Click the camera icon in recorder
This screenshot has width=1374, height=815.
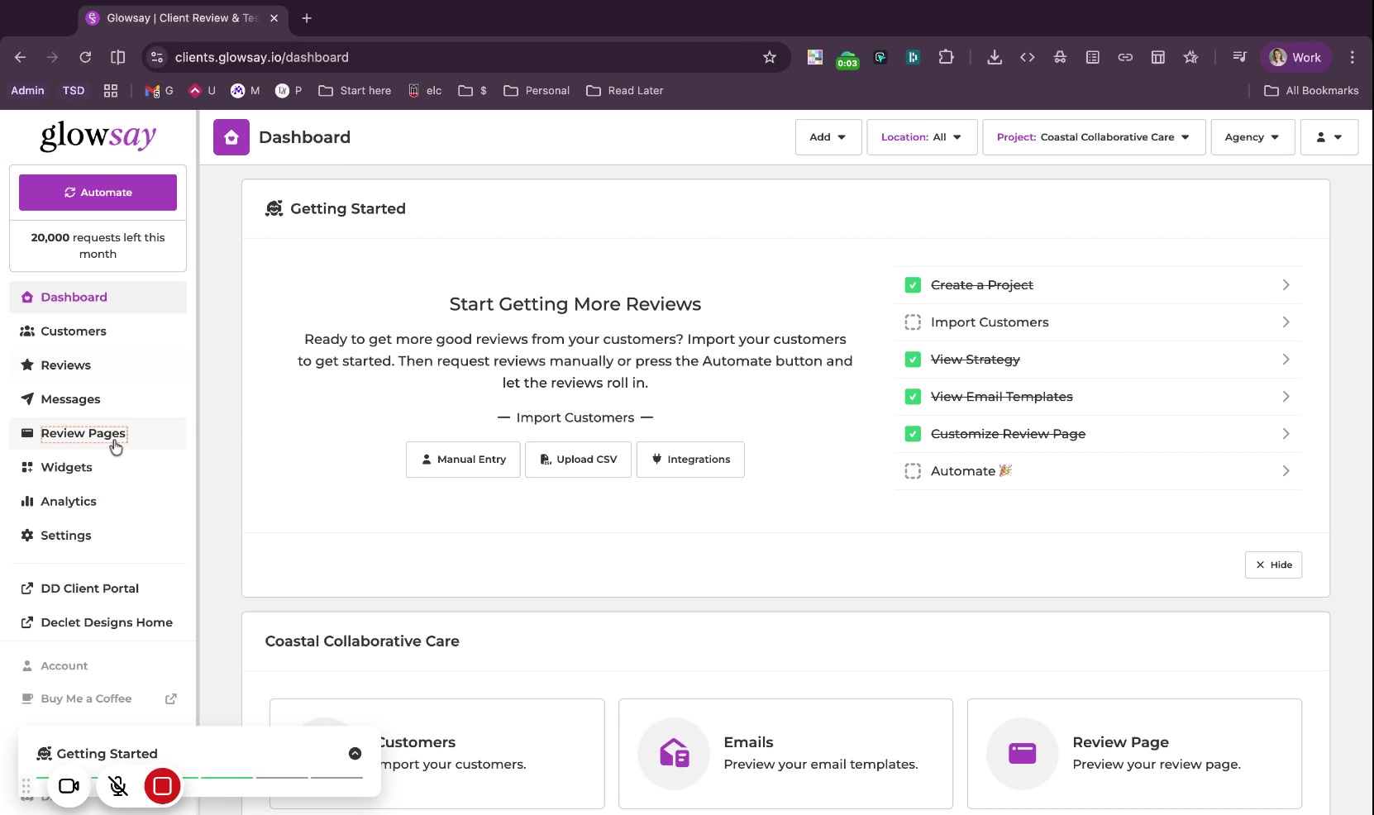click(x=69, y=786)
